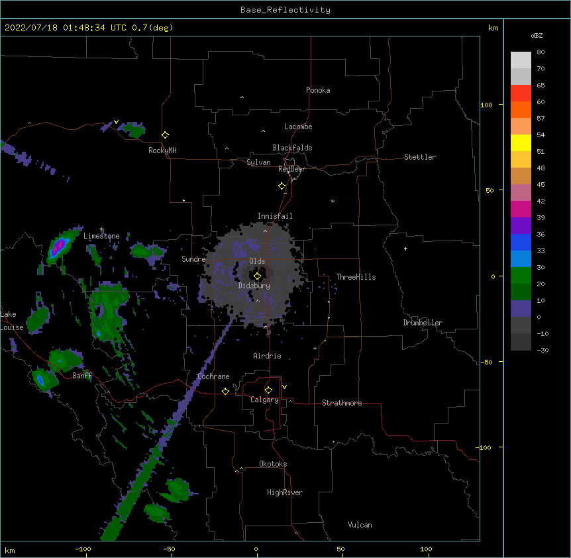The width and height of the screenshot is (571, 558).
Task: Click the Blackfalds city label
Action: [292, 148]
